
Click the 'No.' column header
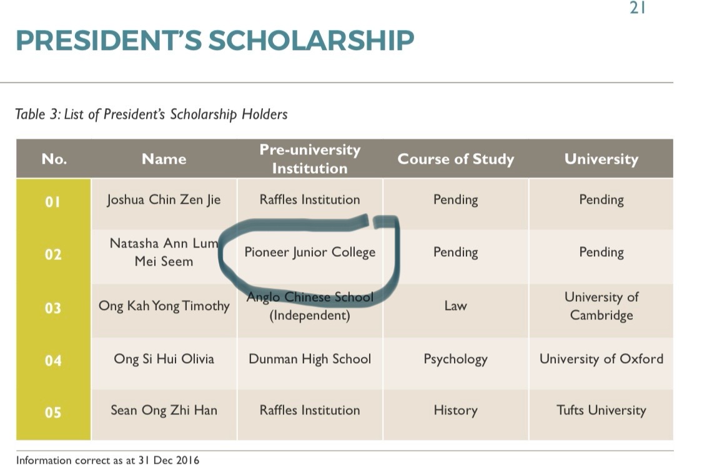54,159
